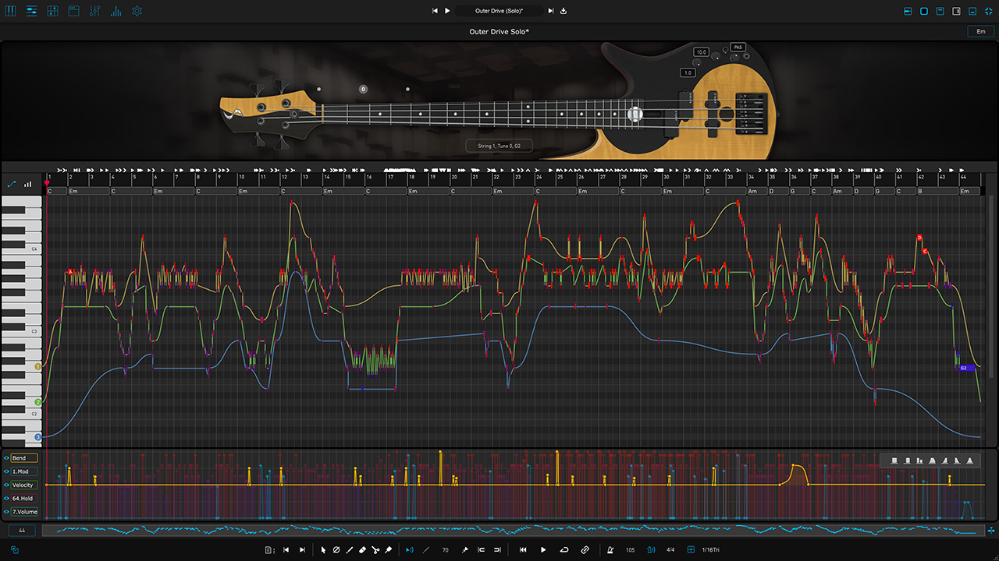The image size is (999, 561).
Task: Open the first panel view icon in top-left toolbar
Action: click(x=11, y=11)
